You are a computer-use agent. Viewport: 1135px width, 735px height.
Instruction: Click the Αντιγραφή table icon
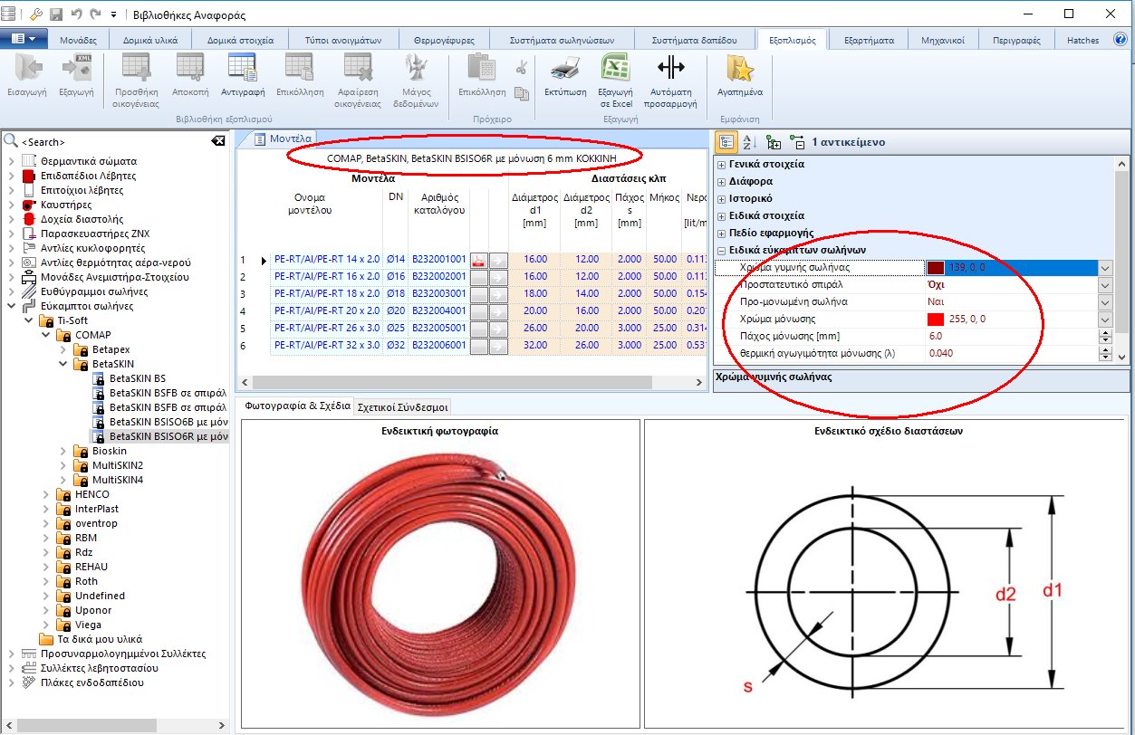pyautogui.click(x=242, y=70)
